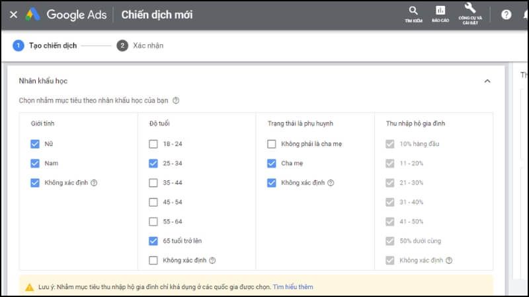The height and width of the screenshot is (297, 529).
Task: Close the new campaign editor with X
Action: 13,15
